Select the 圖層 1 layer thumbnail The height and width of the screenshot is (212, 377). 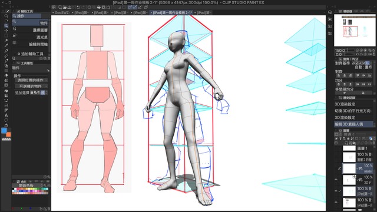tap(349, 148)
